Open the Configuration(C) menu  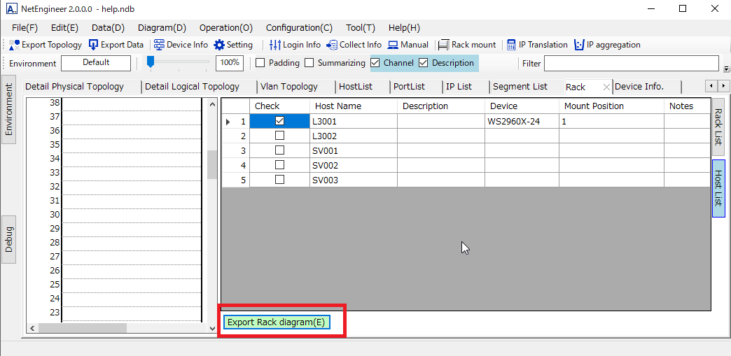(x=299, y=28)
